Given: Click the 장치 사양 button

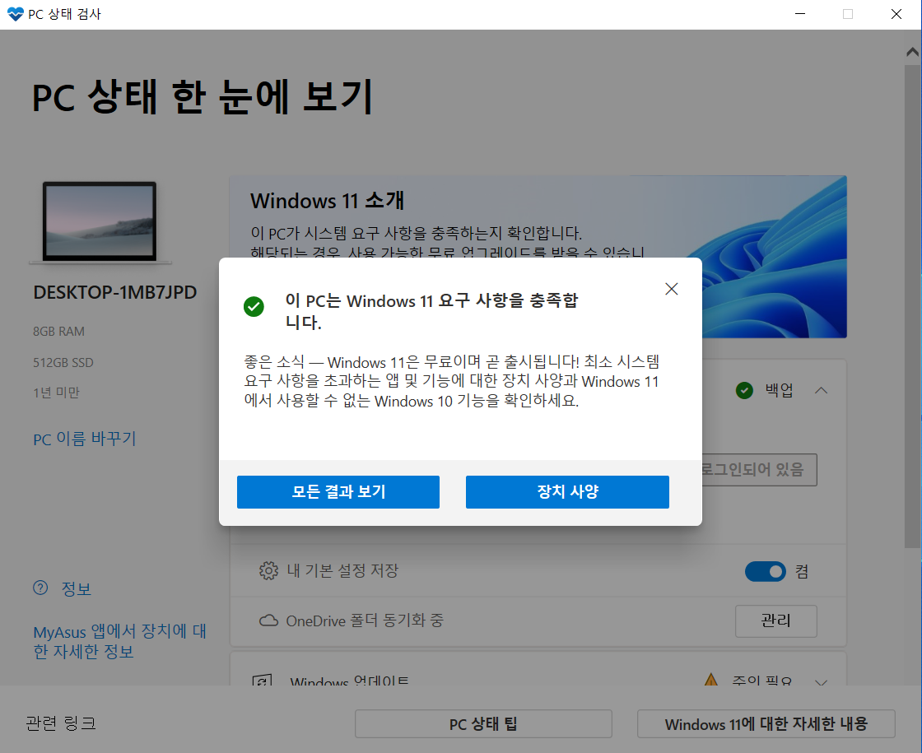Looking at the screenshot, I should coord(567,491).
